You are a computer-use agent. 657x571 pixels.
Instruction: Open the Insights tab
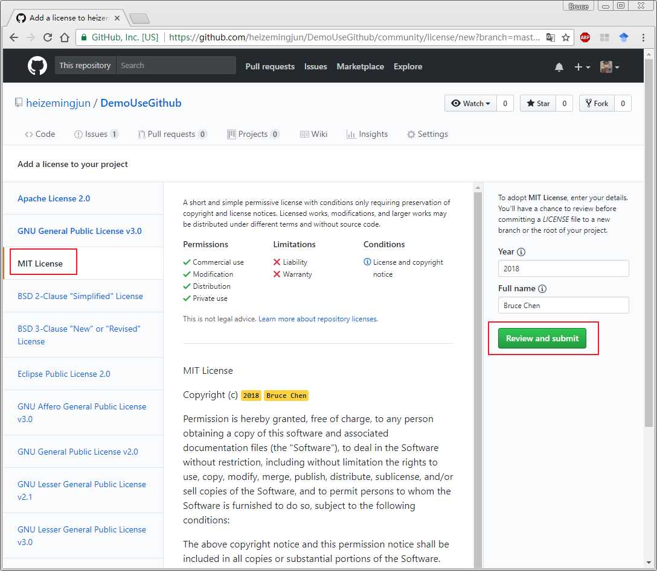[367, 134]
